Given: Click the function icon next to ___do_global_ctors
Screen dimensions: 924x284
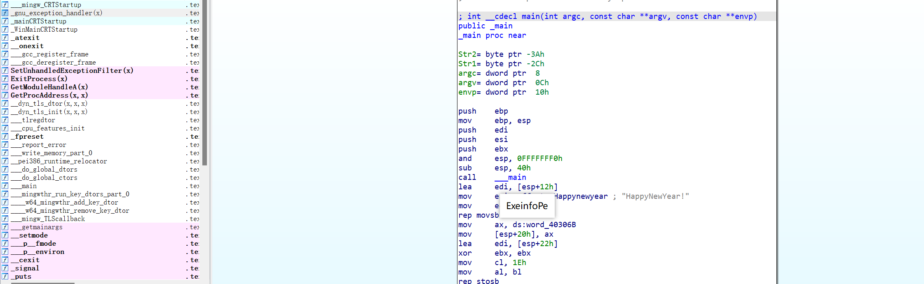Looking at the screenshot, I should [5, 178].
